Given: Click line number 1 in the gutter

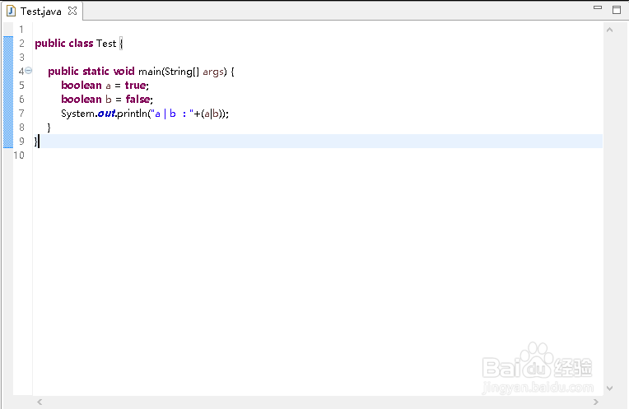Looking at the screenshot, I should point(21,30).
